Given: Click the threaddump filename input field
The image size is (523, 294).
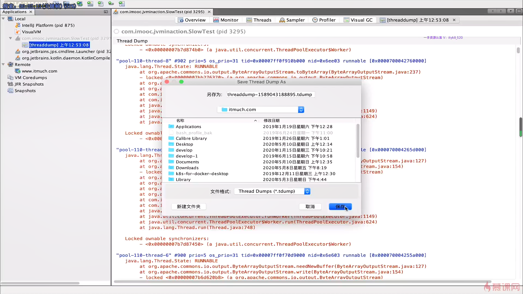Looking at the screenshot, I should pos(270,94).
